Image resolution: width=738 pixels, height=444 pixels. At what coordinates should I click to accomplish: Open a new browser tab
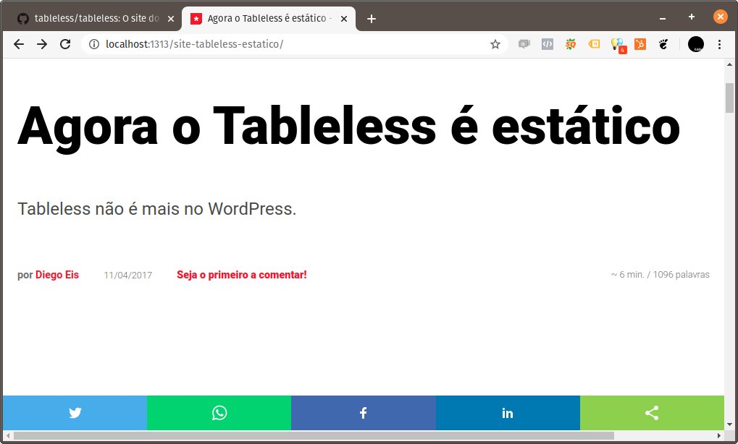372,18
